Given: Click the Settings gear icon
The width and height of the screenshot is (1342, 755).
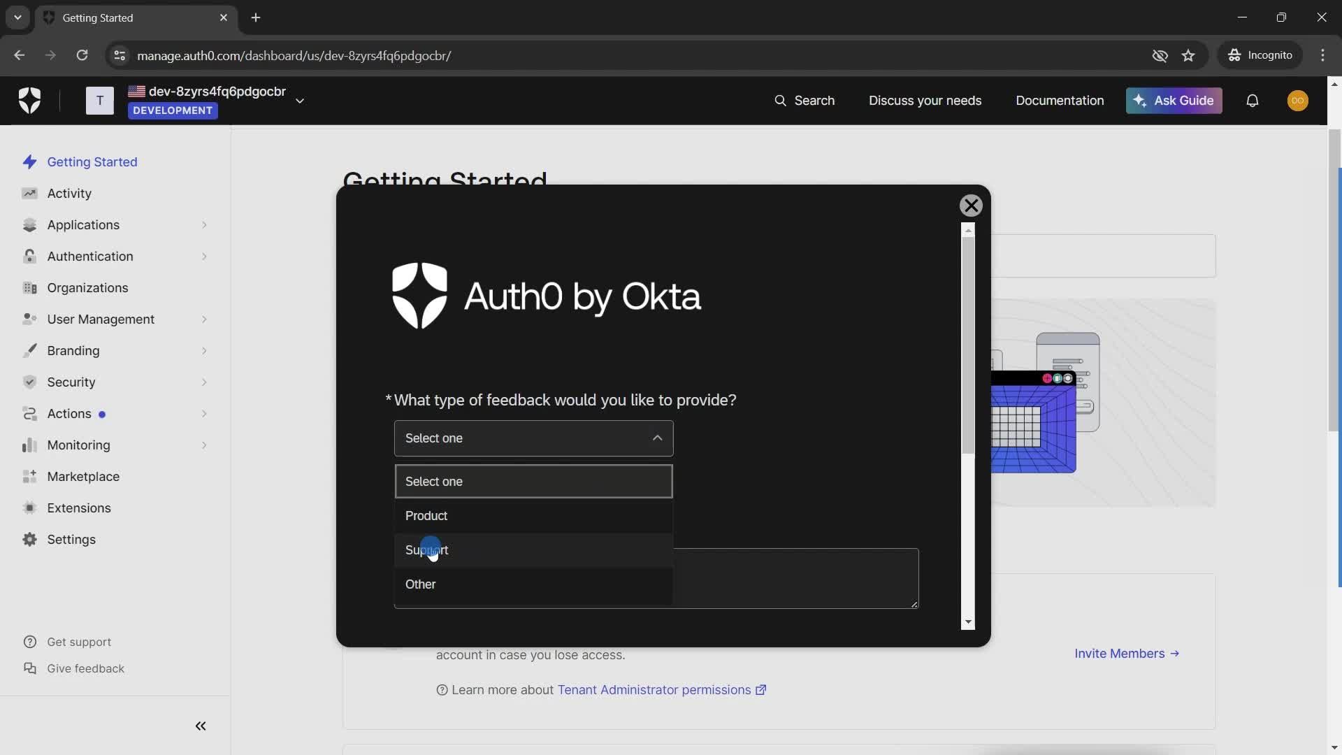Looking at the screenshot, I should point(29,540).
